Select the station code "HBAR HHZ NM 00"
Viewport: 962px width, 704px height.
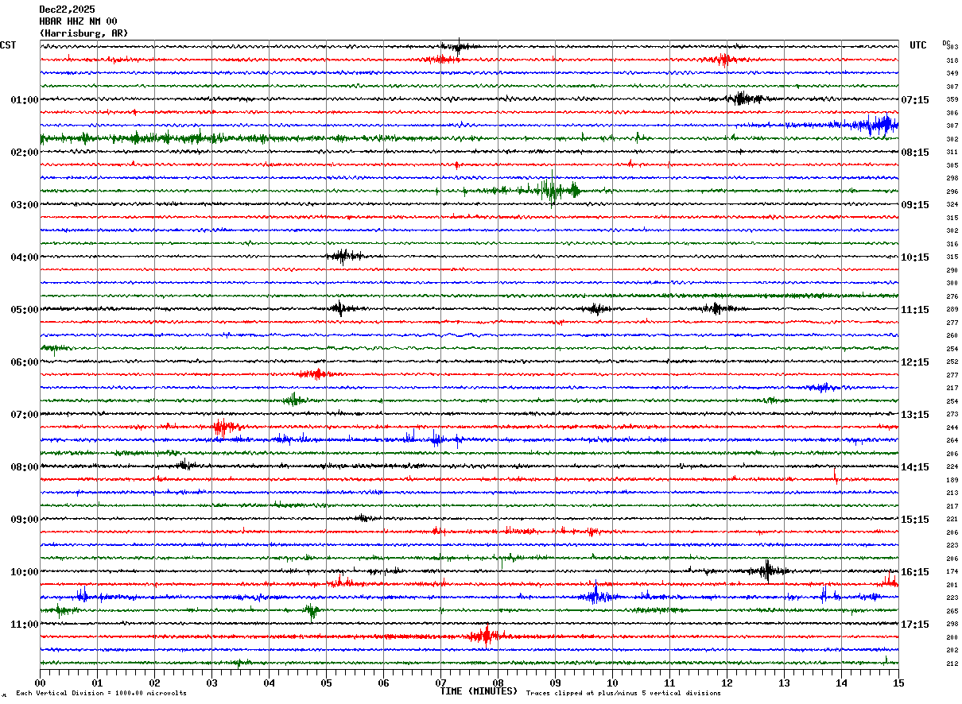pos(78,21)
